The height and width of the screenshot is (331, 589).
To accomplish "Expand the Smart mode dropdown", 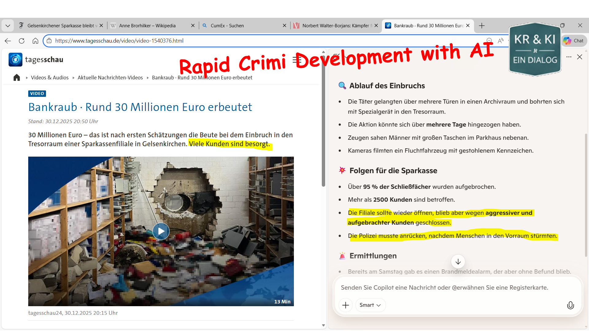I will tap(370, 305).
